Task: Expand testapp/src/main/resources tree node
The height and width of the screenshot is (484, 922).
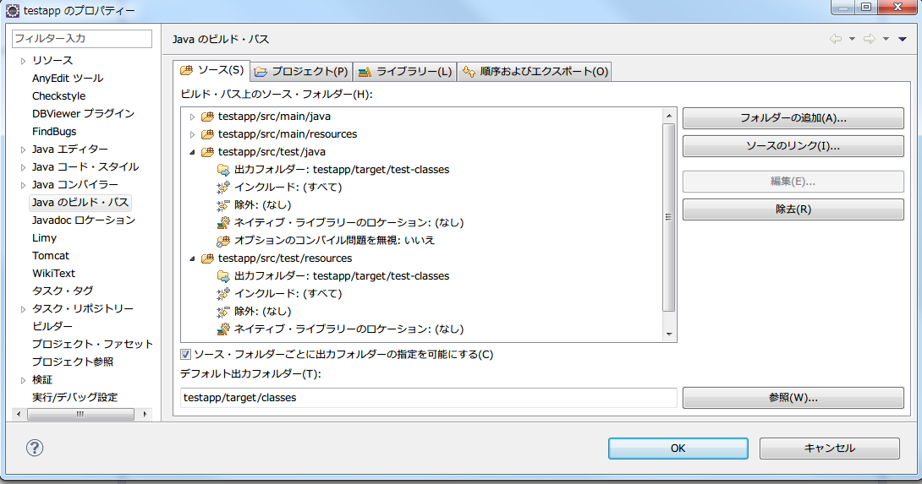Action: (x=192, y=134)
